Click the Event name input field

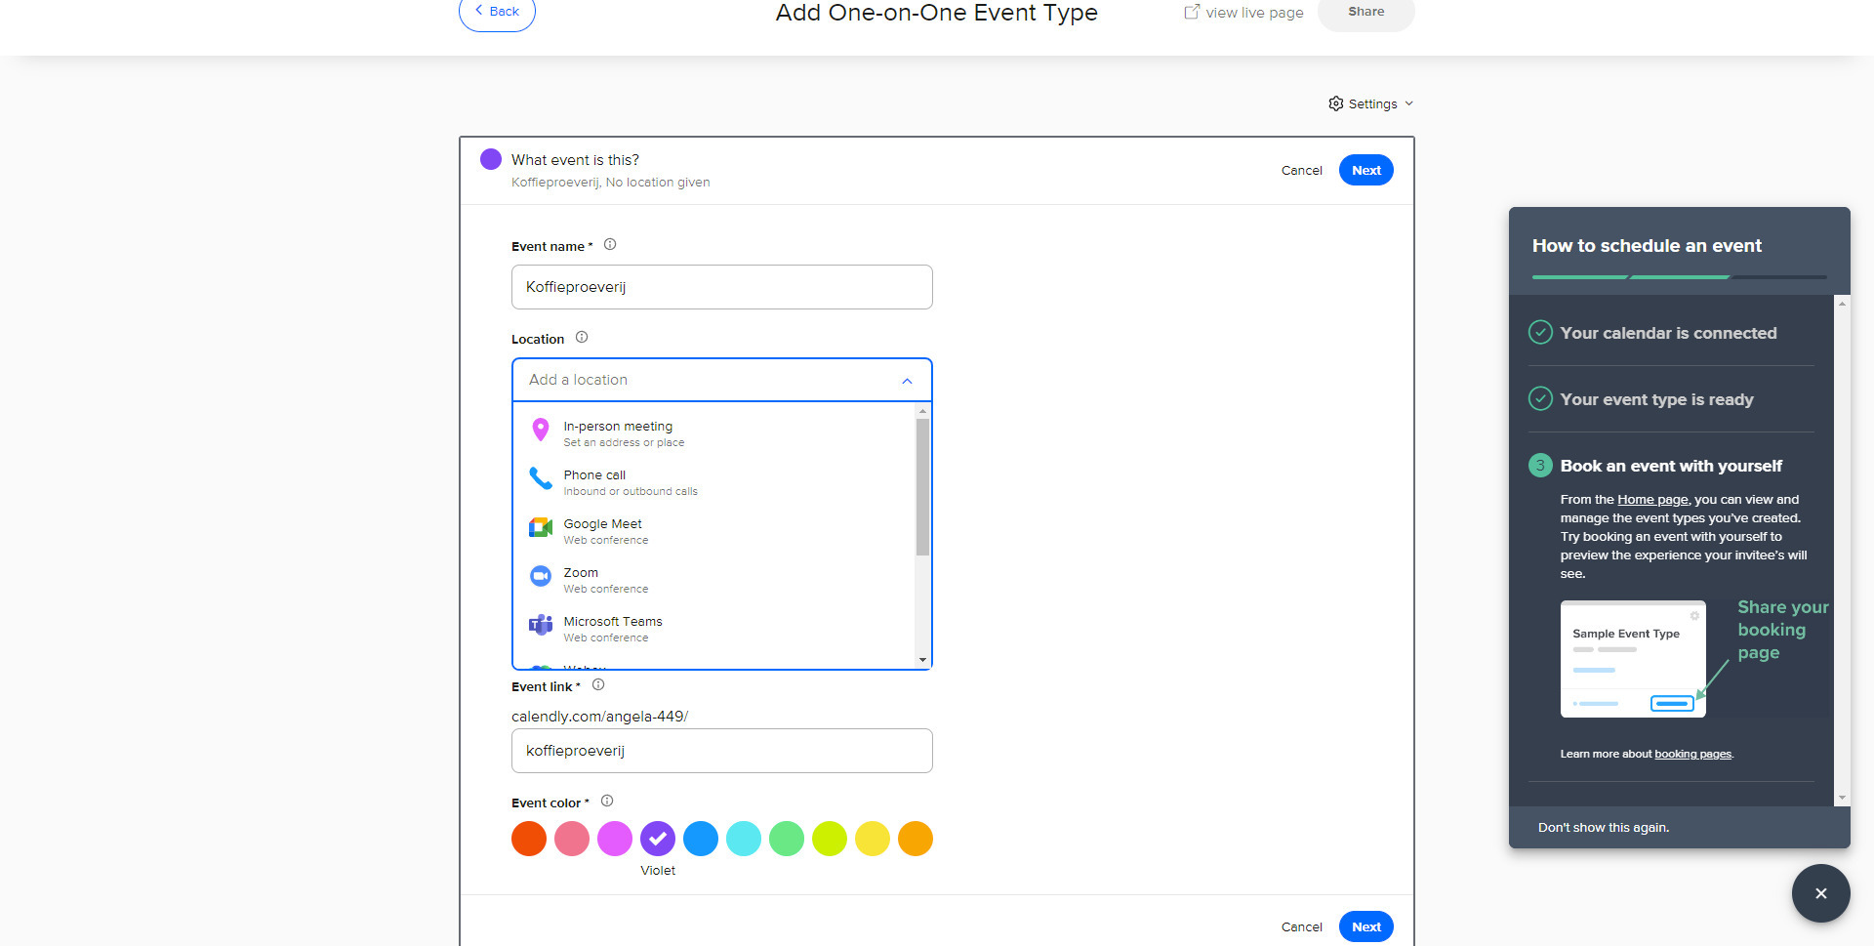point(722,287)
